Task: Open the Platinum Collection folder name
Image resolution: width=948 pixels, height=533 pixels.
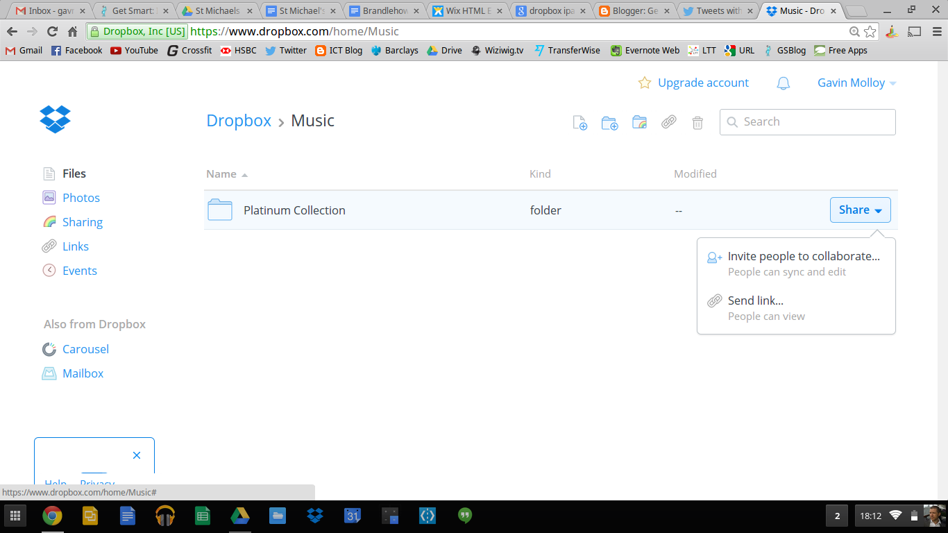Action: (294, 210)
